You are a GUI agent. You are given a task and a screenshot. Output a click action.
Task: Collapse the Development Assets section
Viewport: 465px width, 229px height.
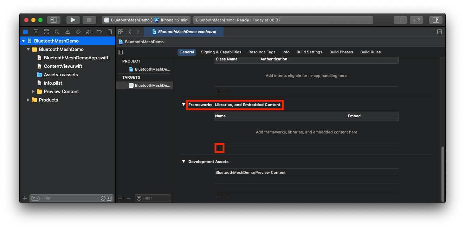pyautogui.click(x=183, y=162)
